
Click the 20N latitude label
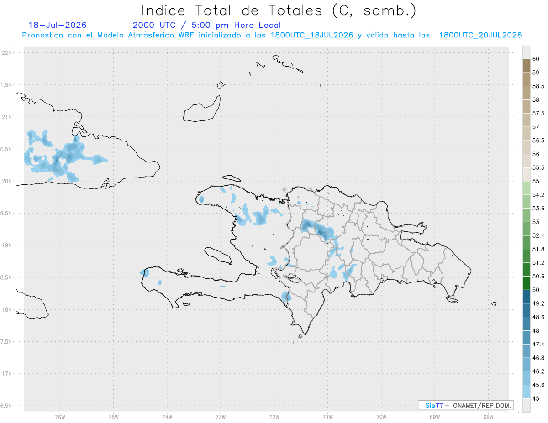[8, 181]
